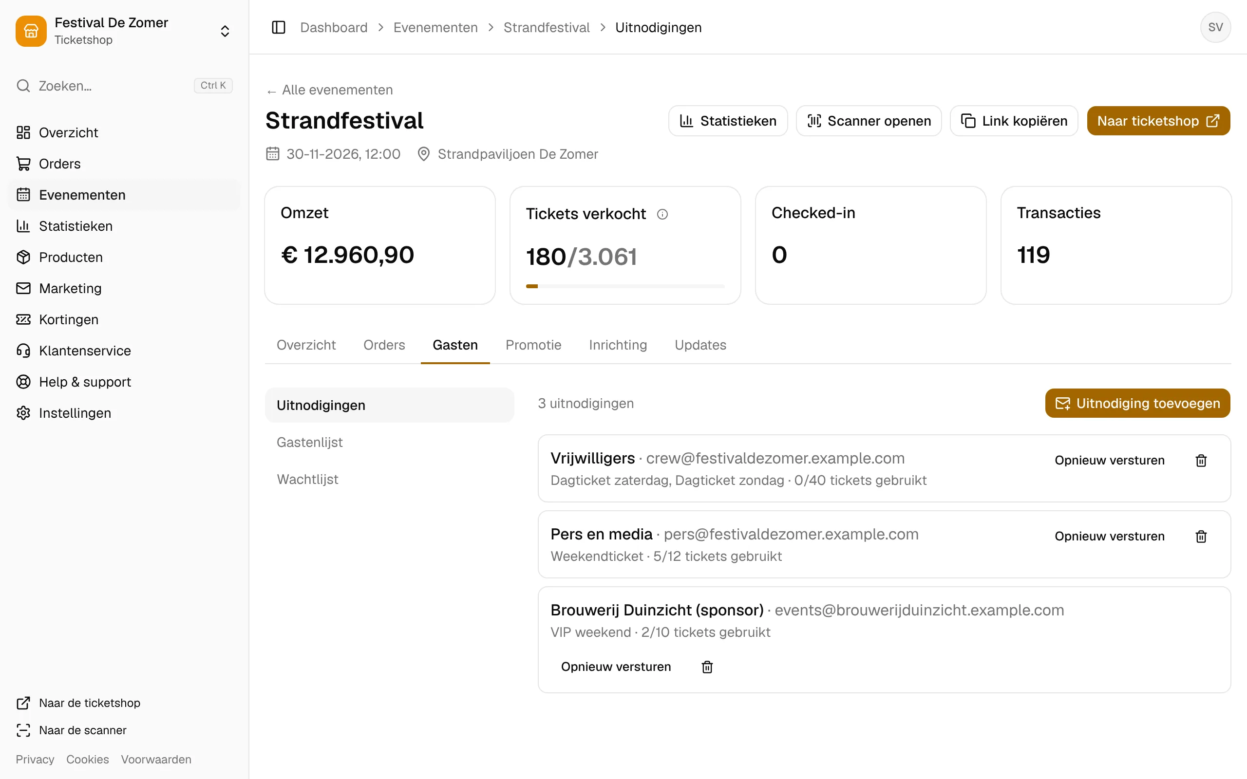
Task: Delete the Pers en media invitation
Action: (x=1201, y=536)
